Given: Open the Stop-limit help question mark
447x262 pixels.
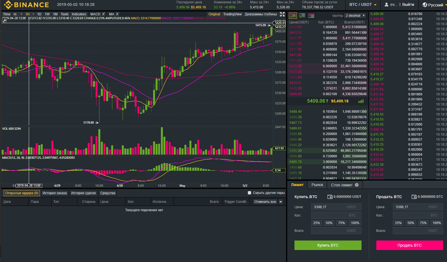Looking at the screenshot, I should tap(357, 185).
